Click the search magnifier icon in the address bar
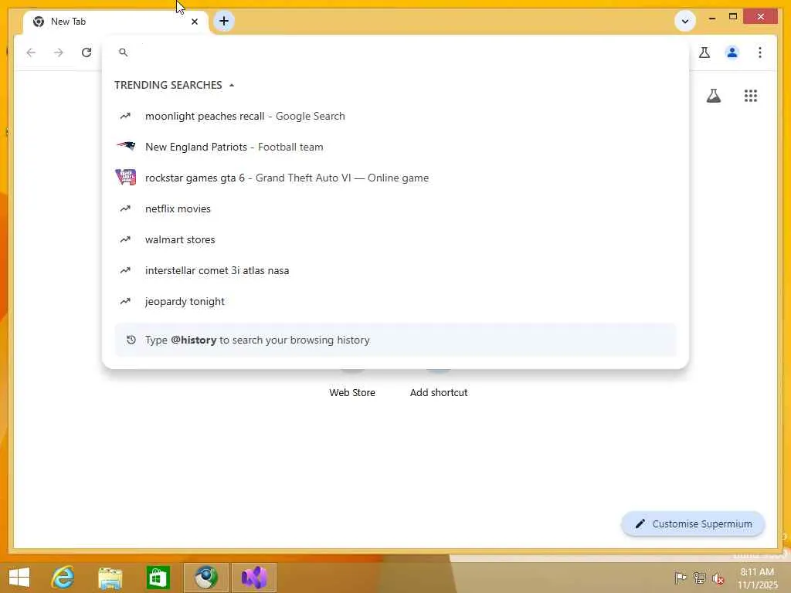Screen dimensions: 791x593 123,53
